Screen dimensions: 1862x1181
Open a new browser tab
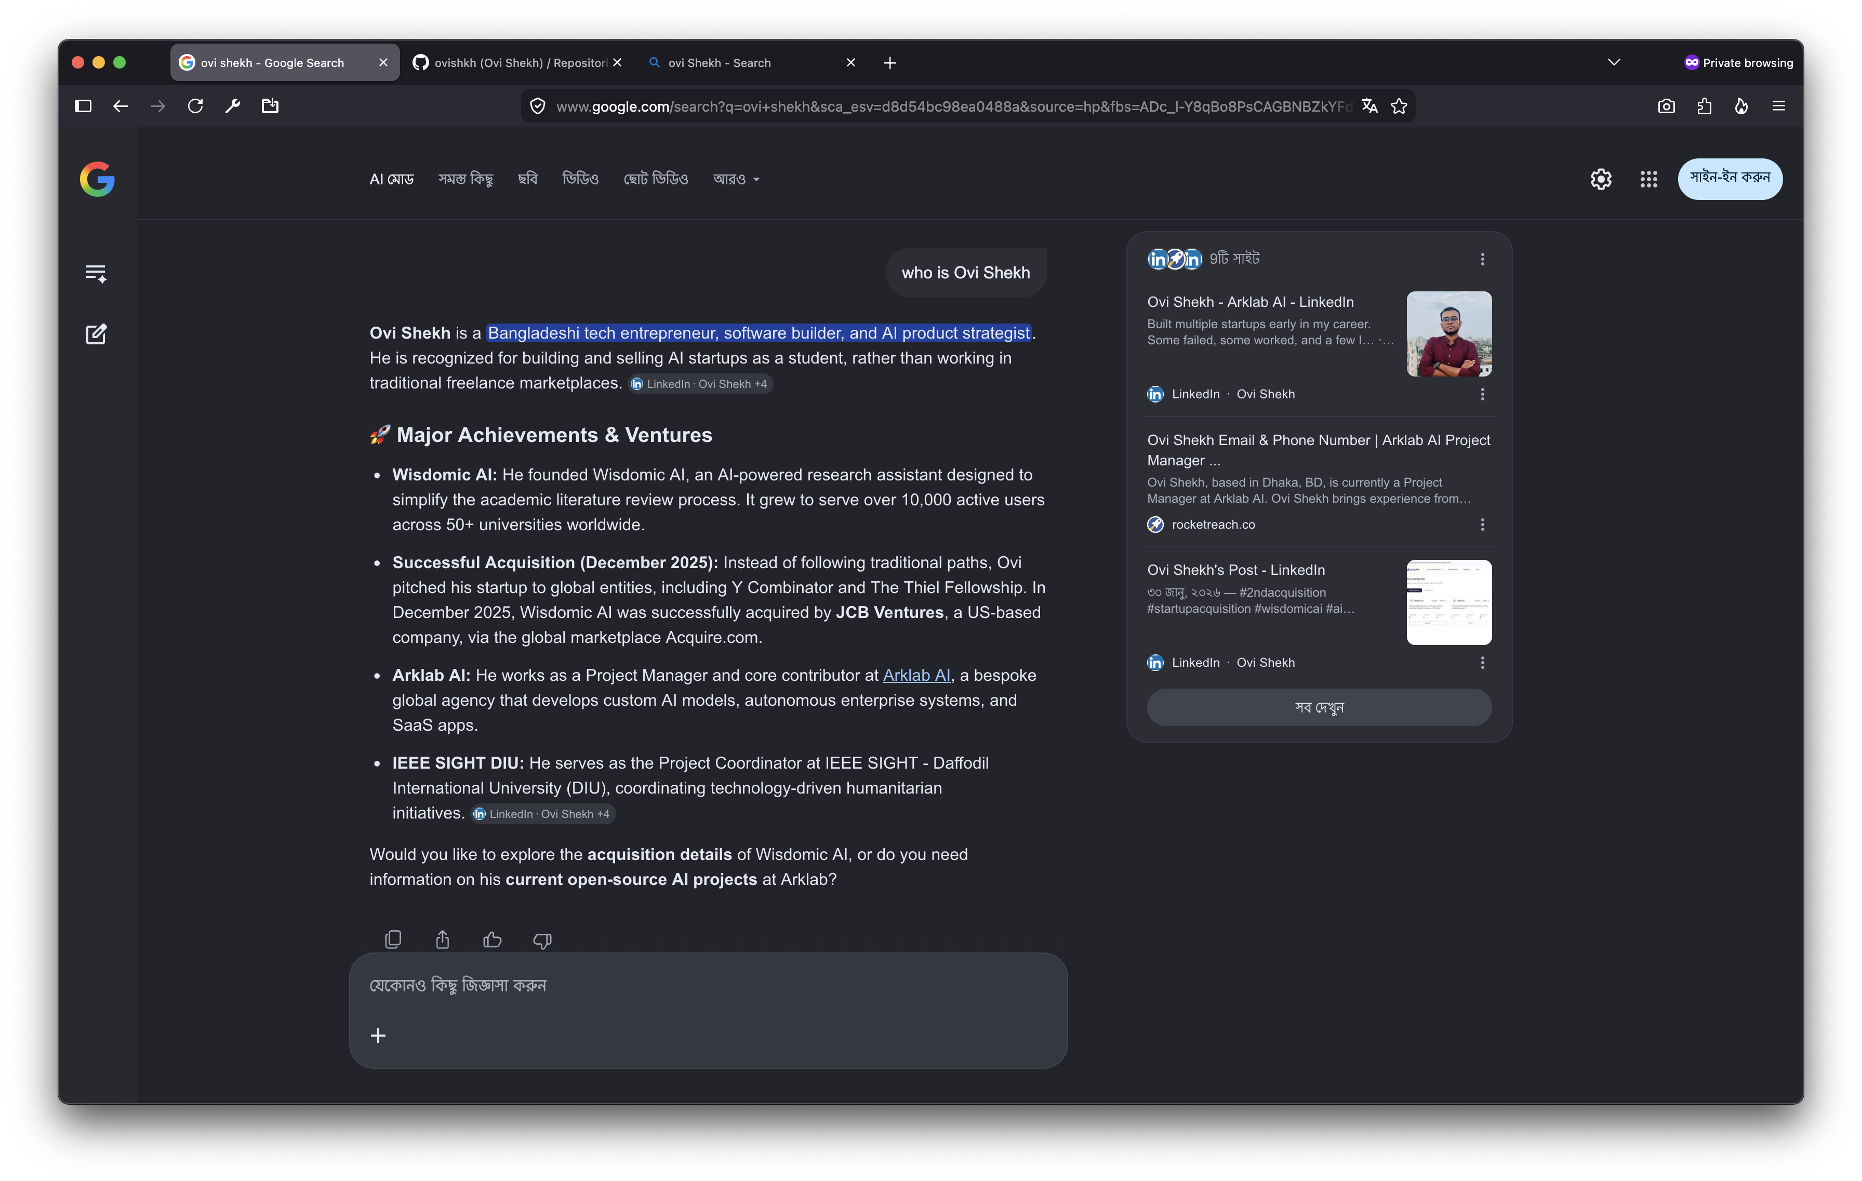[x=890, y=63]
